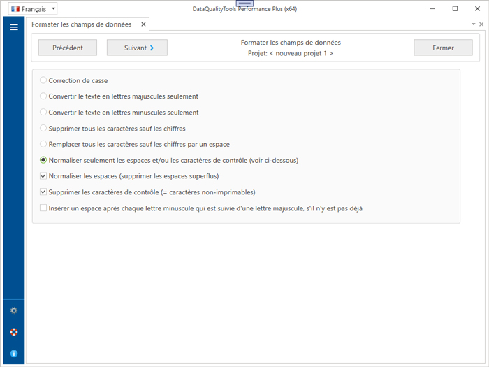Screen dimensions: 489x367
Task: Close the tab panel with the far-right X
Action: point(481,24)
